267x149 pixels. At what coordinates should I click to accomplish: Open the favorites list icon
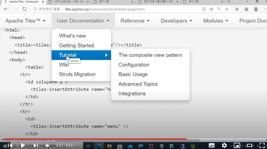click(x=237, y=9)
